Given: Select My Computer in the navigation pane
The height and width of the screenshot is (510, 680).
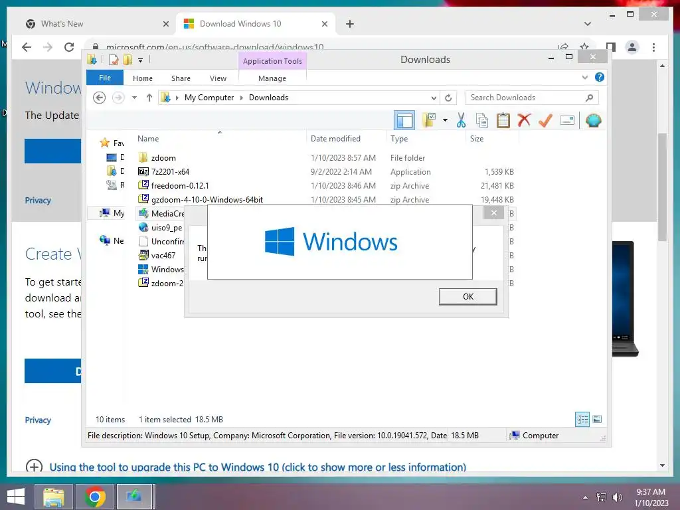Looking at the screenshot, I should click(x=112, y=213).
